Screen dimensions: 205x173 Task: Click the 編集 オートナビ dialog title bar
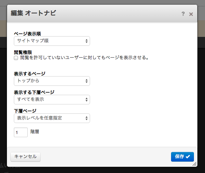(x=102, y=13)
